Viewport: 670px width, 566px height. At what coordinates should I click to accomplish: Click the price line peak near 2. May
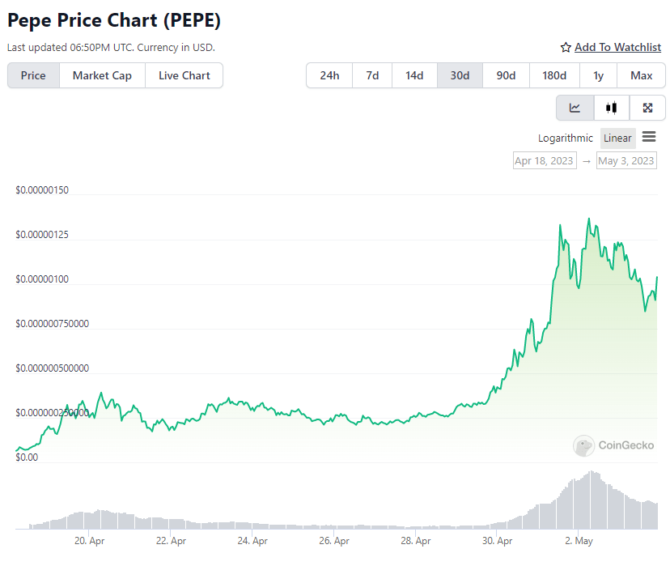click(589, 219)
